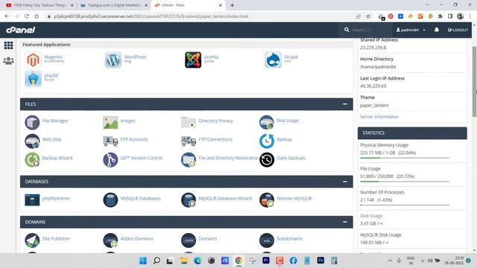
Task: Launch Microsoft Edge from the taskbar
Action: click(x=198, y=261)
